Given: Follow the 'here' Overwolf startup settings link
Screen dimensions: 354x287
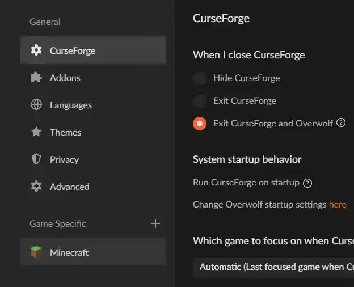Looking at the screenshot, I should coord(338,205).
